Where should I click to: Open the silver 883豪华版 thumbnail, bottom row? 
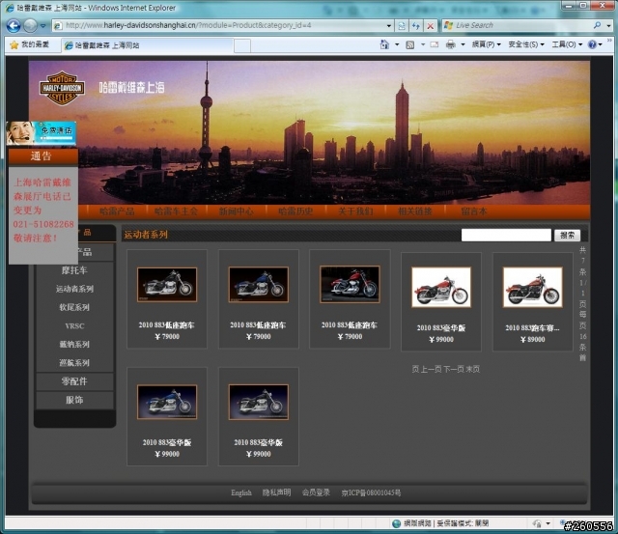[259, 402]
